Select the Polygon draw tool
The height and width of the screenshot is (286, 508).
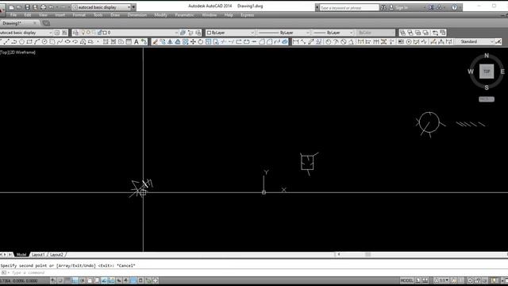[x=21, y=42]
